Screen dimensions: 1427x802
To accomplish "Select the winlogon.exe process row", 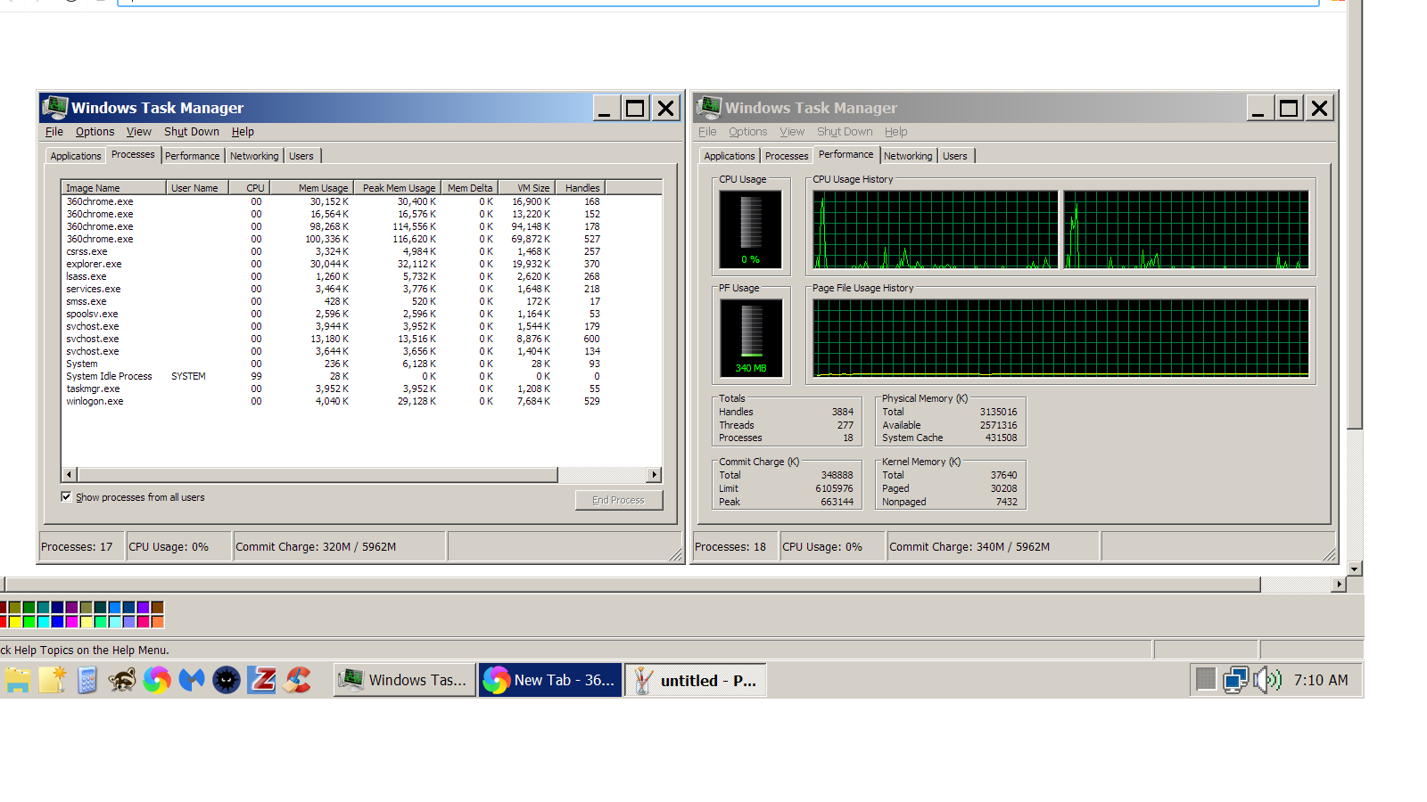I will [x=361, y=401].
